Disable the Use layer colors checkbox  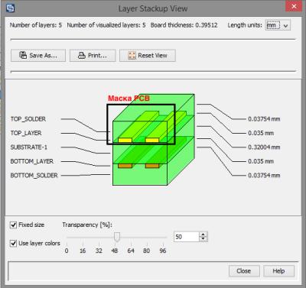click(x=13, y=244)
